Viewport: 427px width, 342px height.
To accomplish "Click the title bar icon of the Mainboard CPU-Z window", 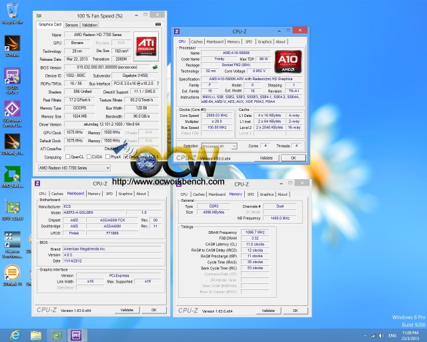I will 37,183.
